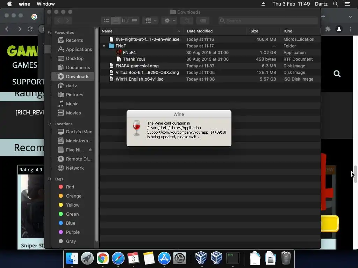The height and width of the screenshot is (268, 358).
Task: Select Macintosh... disk in sidebar
Action: click(x=73, y=141)
